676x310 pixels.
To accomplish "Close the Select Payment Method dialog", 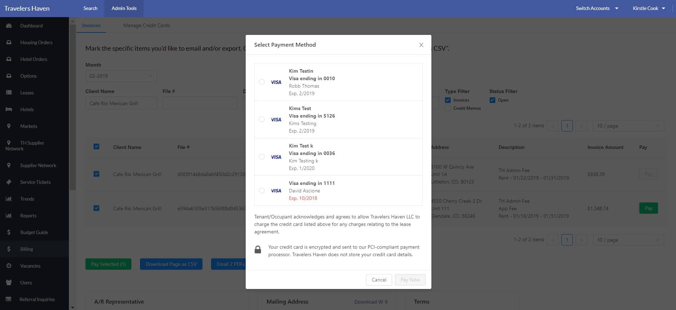I will click(421, 45).
